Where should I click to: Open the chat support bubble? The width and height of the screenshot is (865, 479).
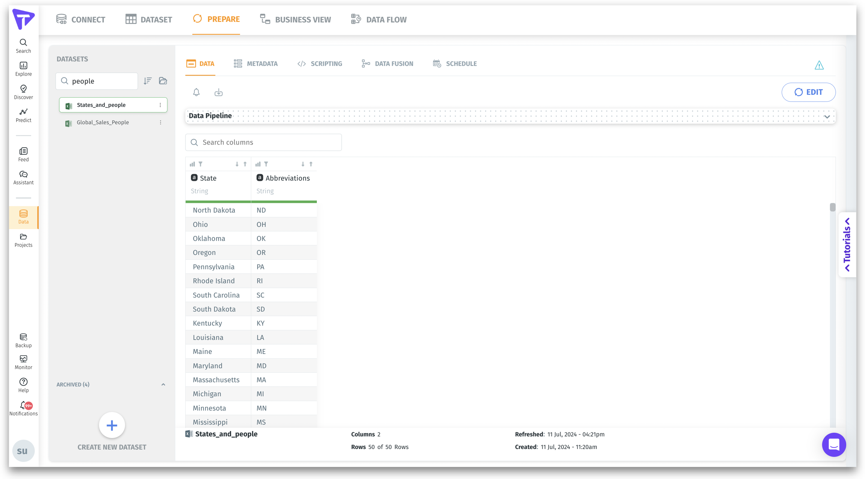pos(833,444)
